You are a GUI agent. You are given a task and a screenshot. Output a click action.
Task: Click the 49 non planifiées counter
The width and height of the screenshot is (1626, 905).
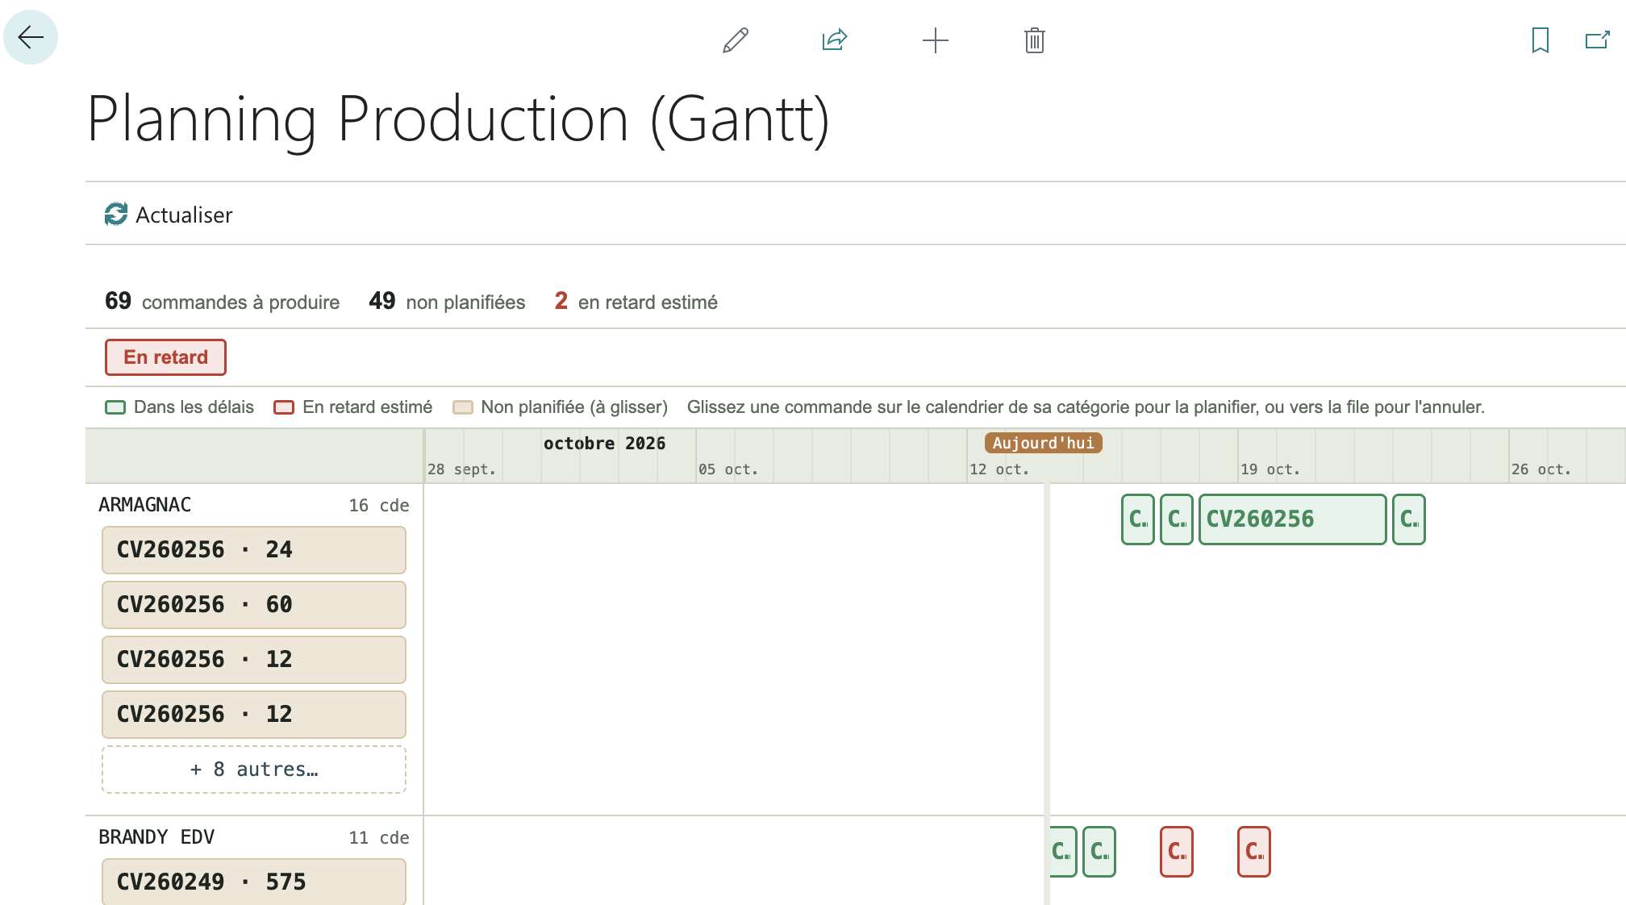pyautogui.click(x=447, y=302)
